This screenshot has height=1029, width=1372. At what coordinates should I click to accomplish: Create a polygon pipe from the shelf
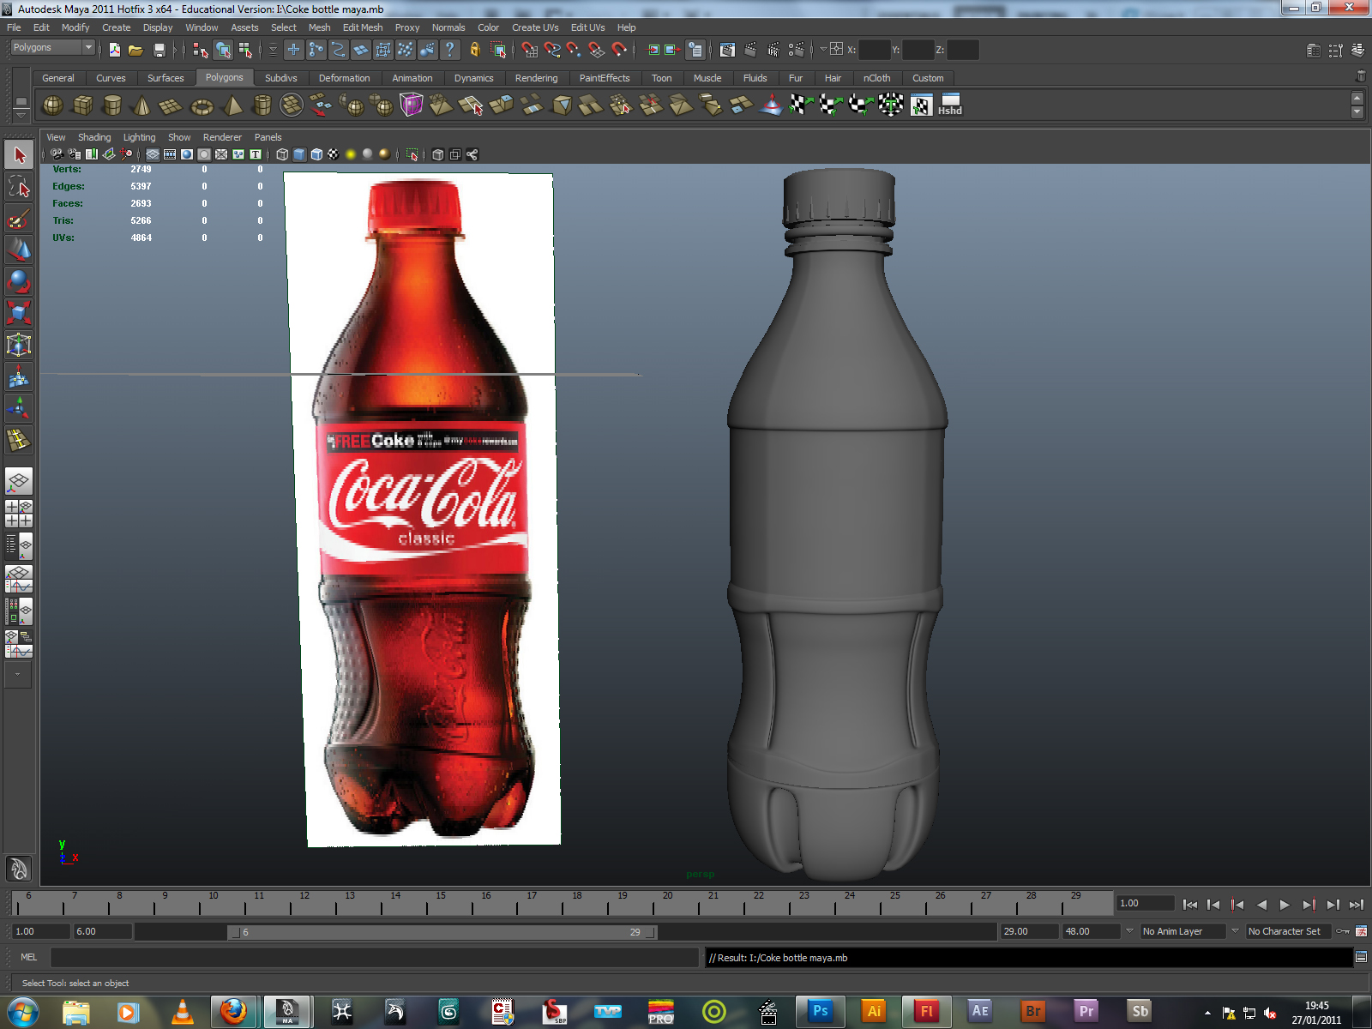(262, 105)
